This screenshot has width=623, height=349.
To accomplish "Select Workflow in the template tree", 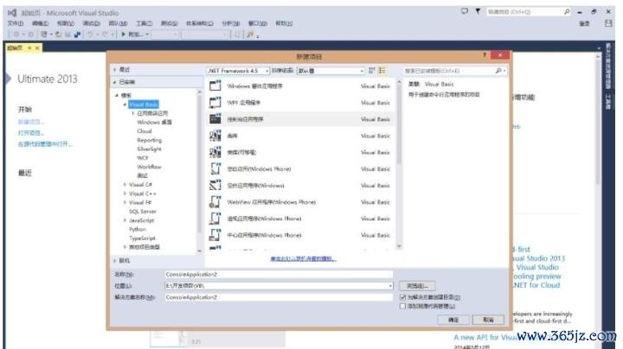I will (x=149, y=167).
